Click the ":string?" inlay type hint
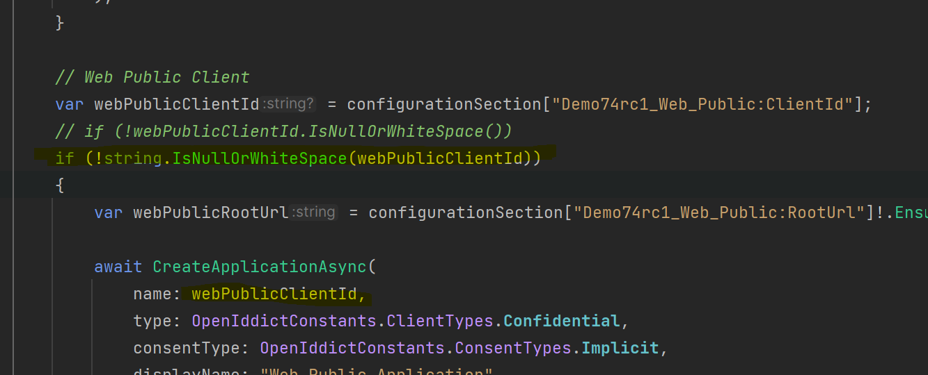 288,105
